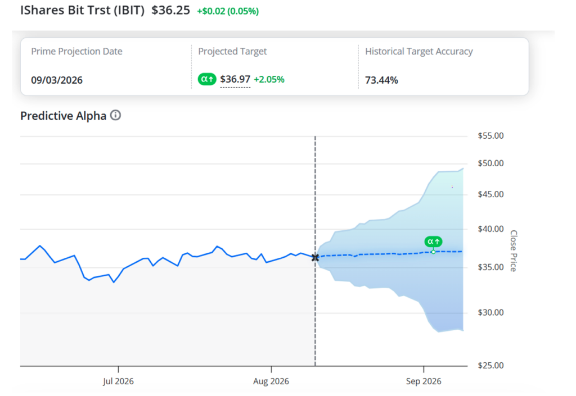Click the Predictive Alpha info icon
Viewport: 576px width, 396px height.
[115, 116]
